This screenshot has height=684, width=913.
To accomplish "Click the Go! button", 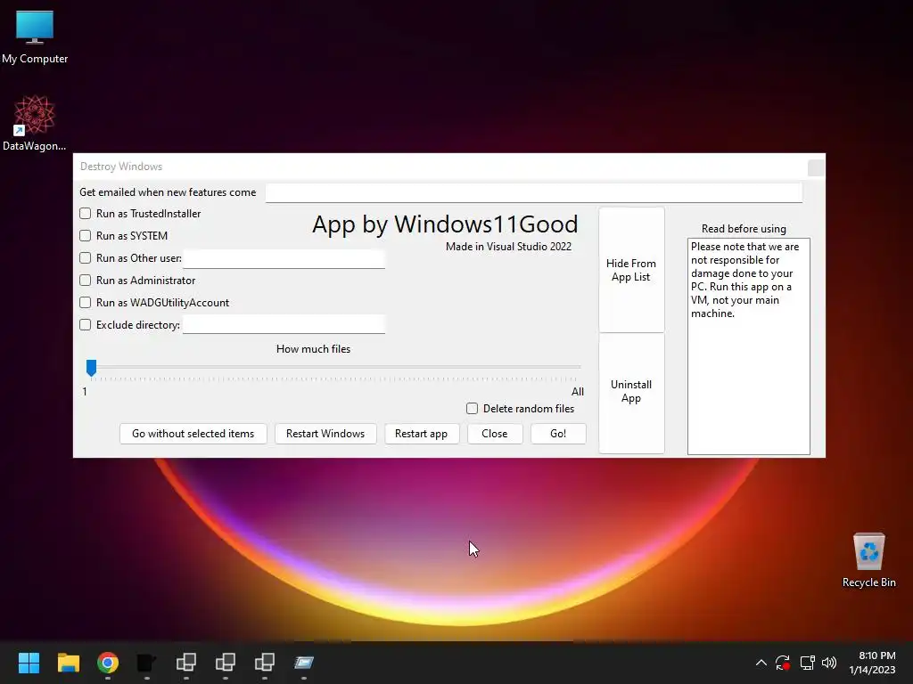I will tap(558, 434).
